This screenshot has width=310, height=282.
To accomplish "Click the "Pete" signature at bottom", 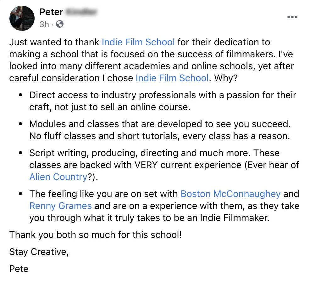I will 19,269.
